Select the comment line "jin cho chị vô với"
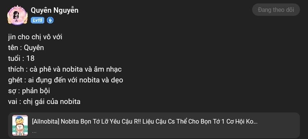Image resolution: width=308 pixels, height=139 pixels. (x=35, y=37)
